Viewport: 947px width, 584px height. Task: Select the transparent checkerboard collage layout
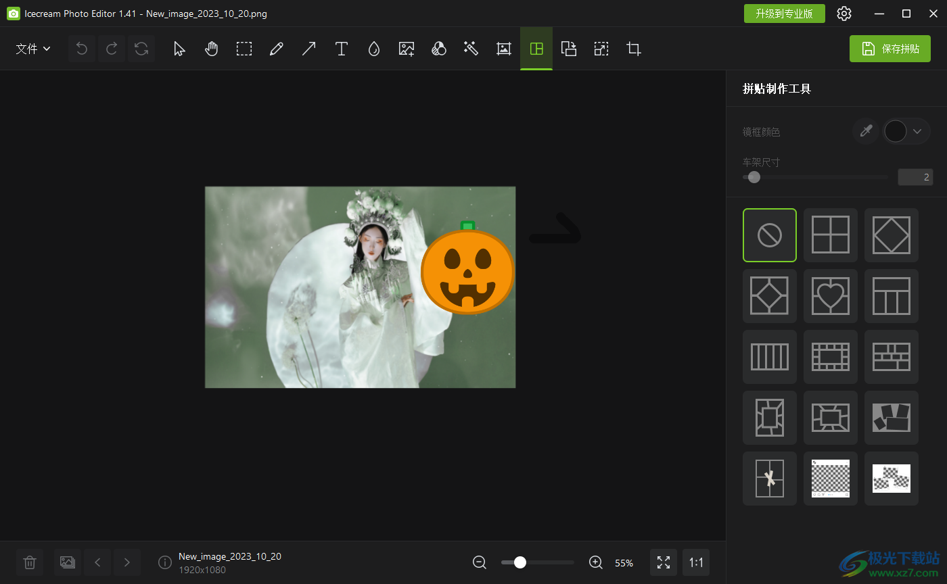[831, 479]
